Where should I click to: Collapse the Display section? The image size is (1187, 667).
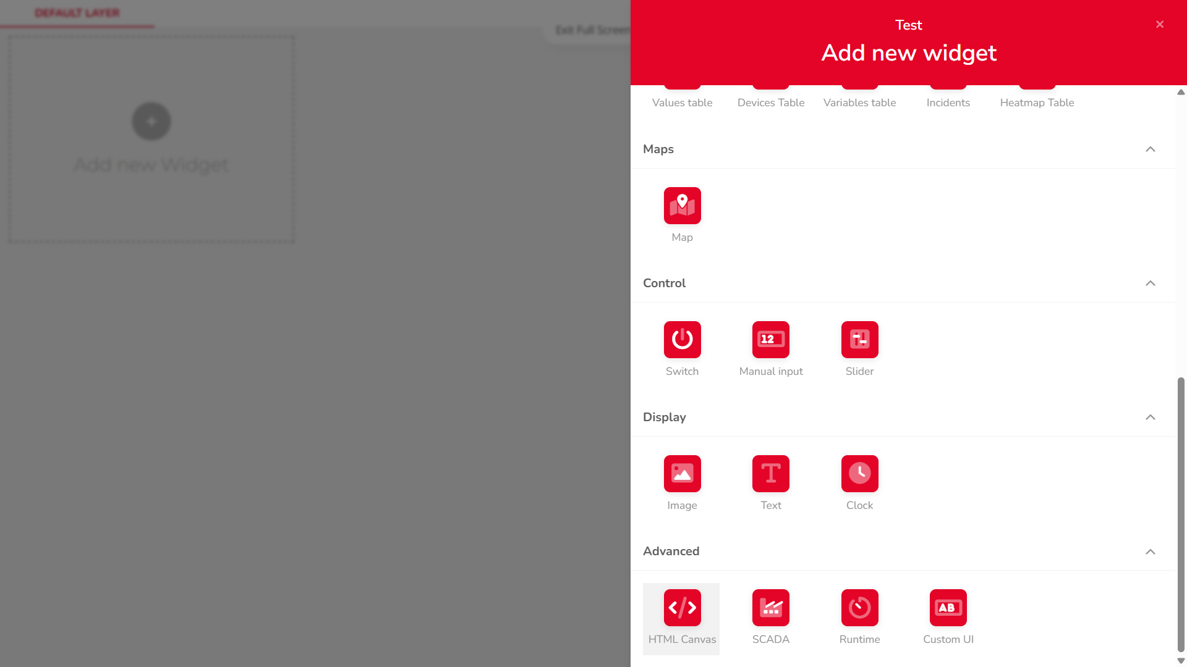click(x=1150, y=417)
